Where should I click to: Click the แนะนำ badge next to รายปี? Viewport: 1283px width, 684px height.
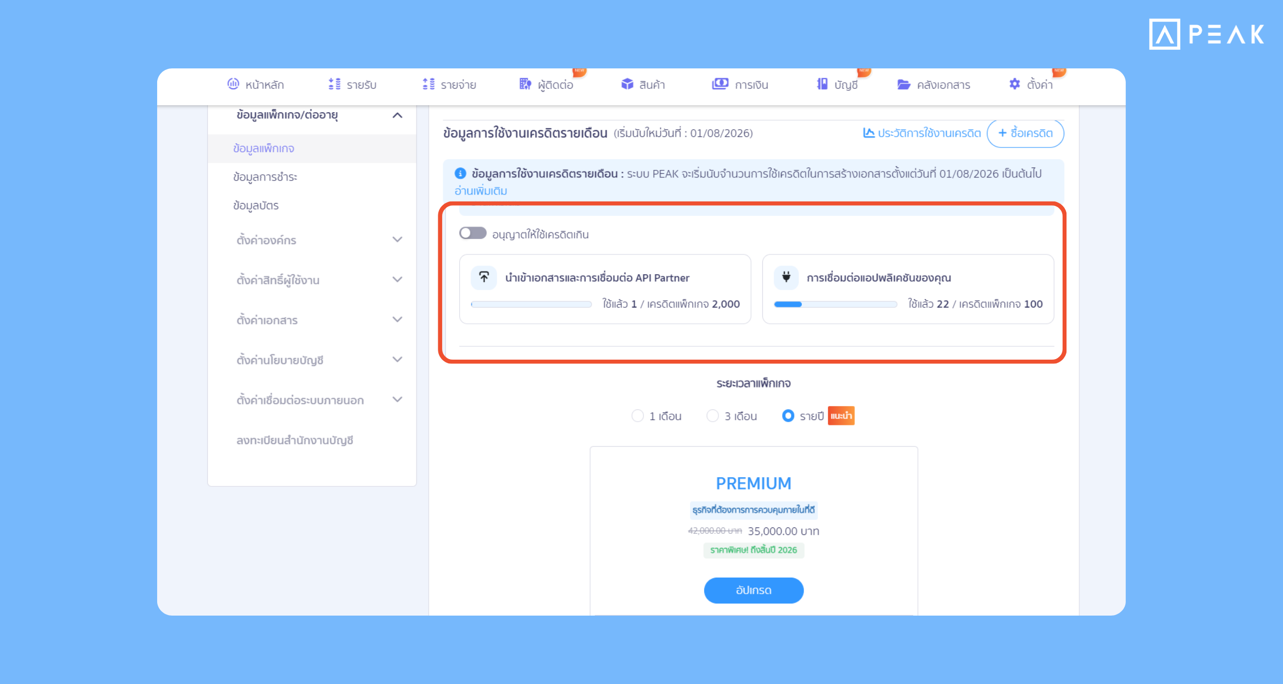(x=841, y=416)
